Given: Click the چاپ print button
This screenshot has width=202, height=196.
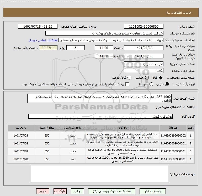Looking at the screenshot, I should click(x=77, y=191).
